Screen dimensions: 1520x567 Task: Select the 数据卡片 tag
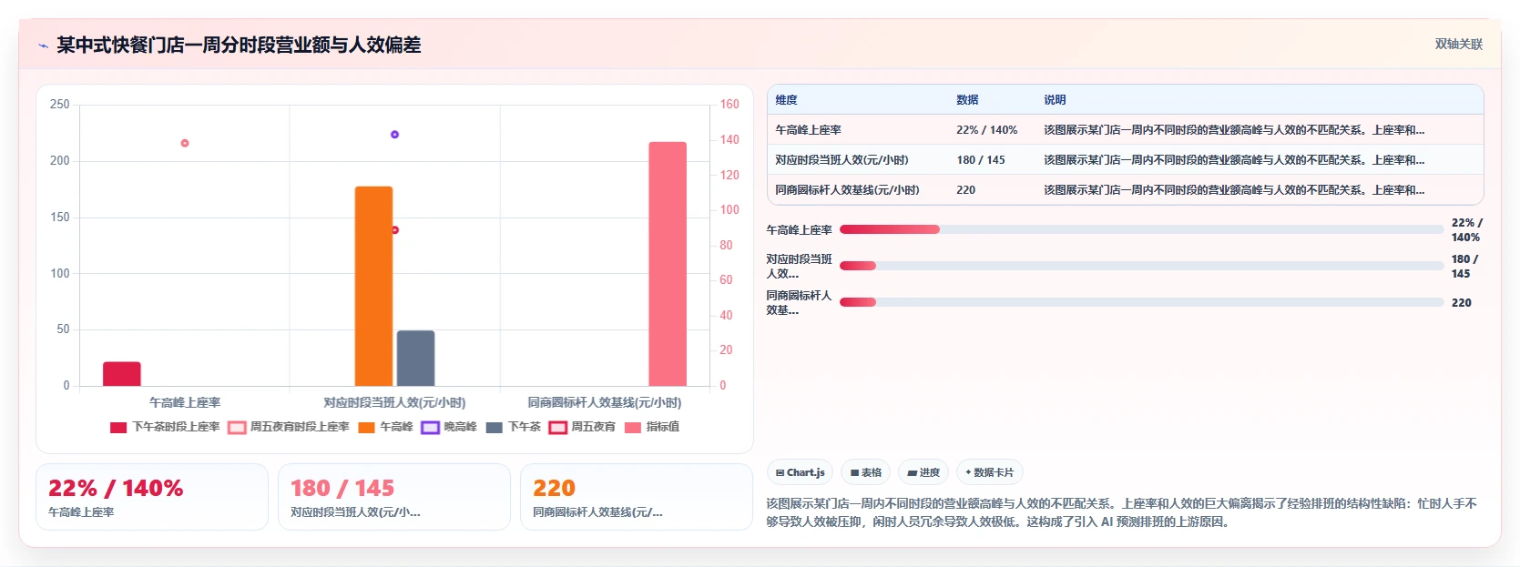point(990,472)
